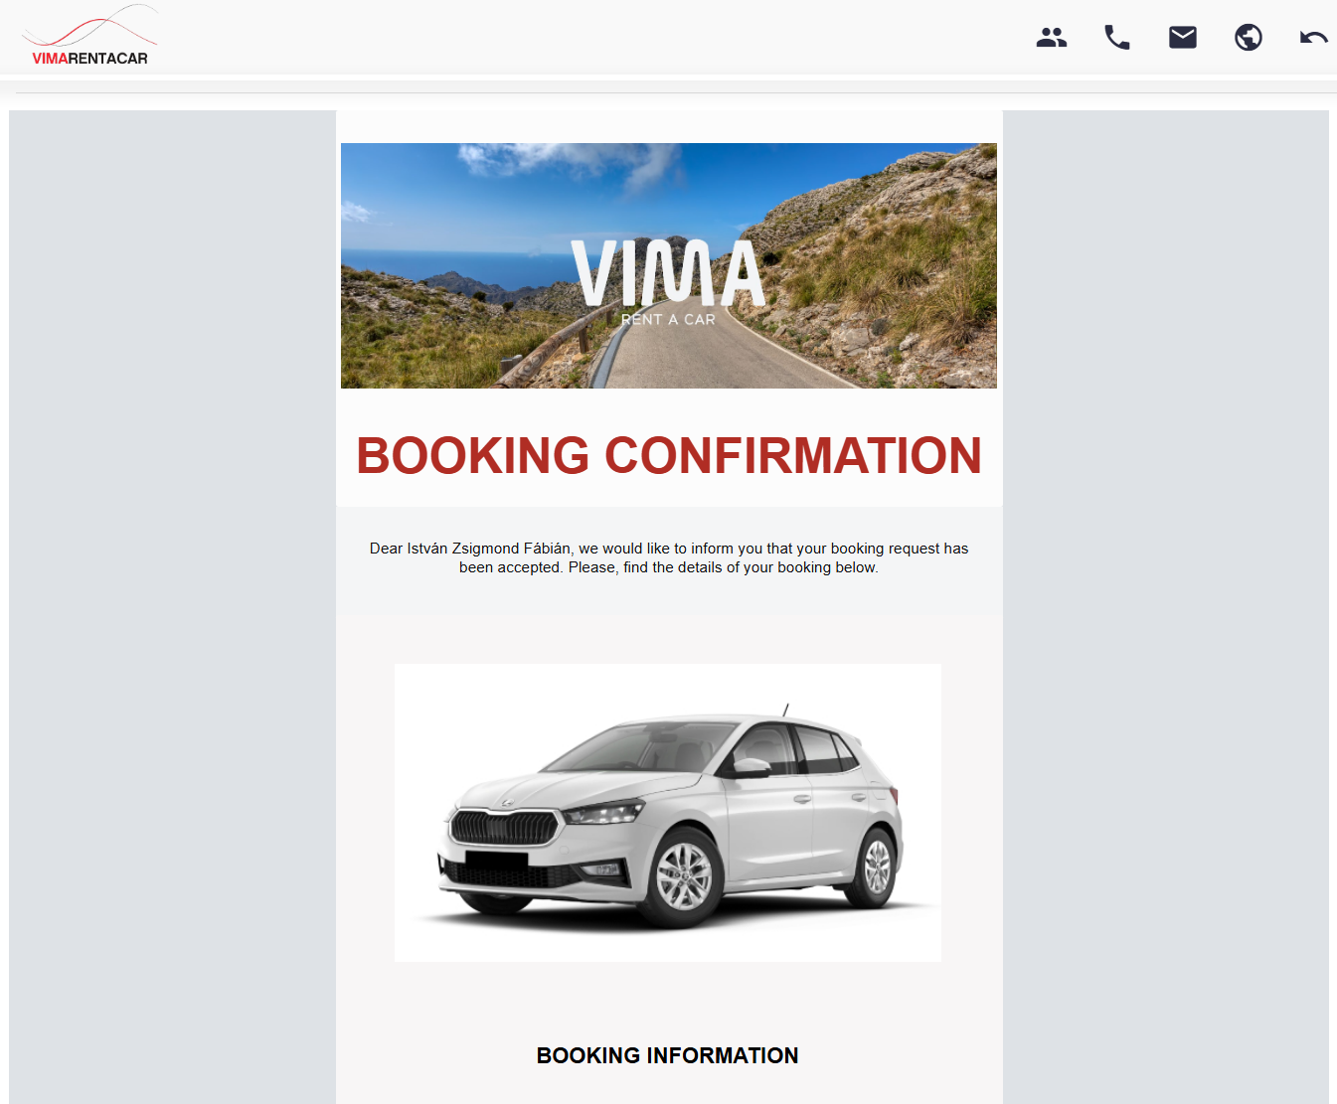This screenshot has width=1337, height=1104.
Task: Click the VIMARENTACAR logo
Action: 89,58
